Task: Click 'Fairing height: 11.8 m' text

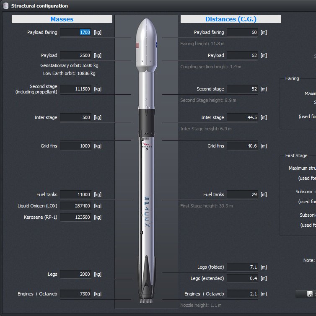Action: [x=202, y=44]
